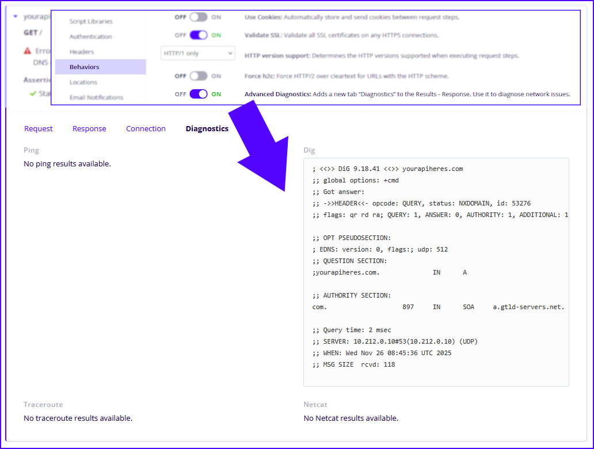Enable the Use Cookies toggle
Image resolution: width=594 pixels, height=449 pixels.
click(198, 17)
